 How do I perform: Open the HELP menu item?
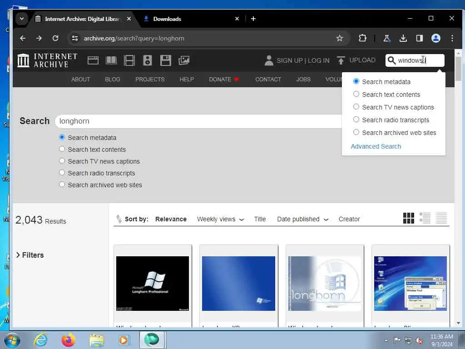187,79
